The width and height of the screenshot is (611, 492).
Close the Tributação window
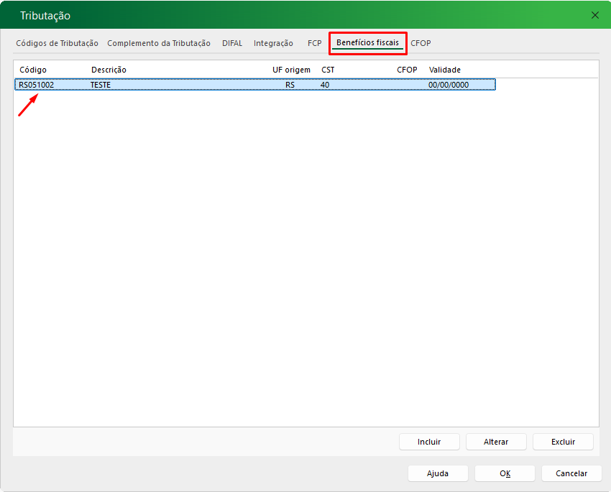(x=595, y=15)
